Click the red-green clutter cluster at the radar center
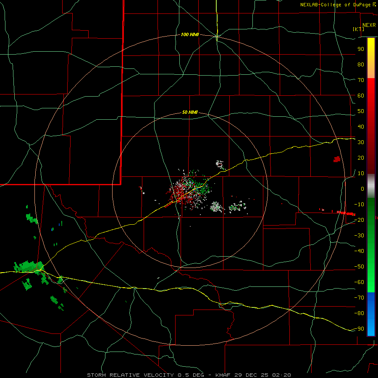378x378 pixels. coord(189,189)
